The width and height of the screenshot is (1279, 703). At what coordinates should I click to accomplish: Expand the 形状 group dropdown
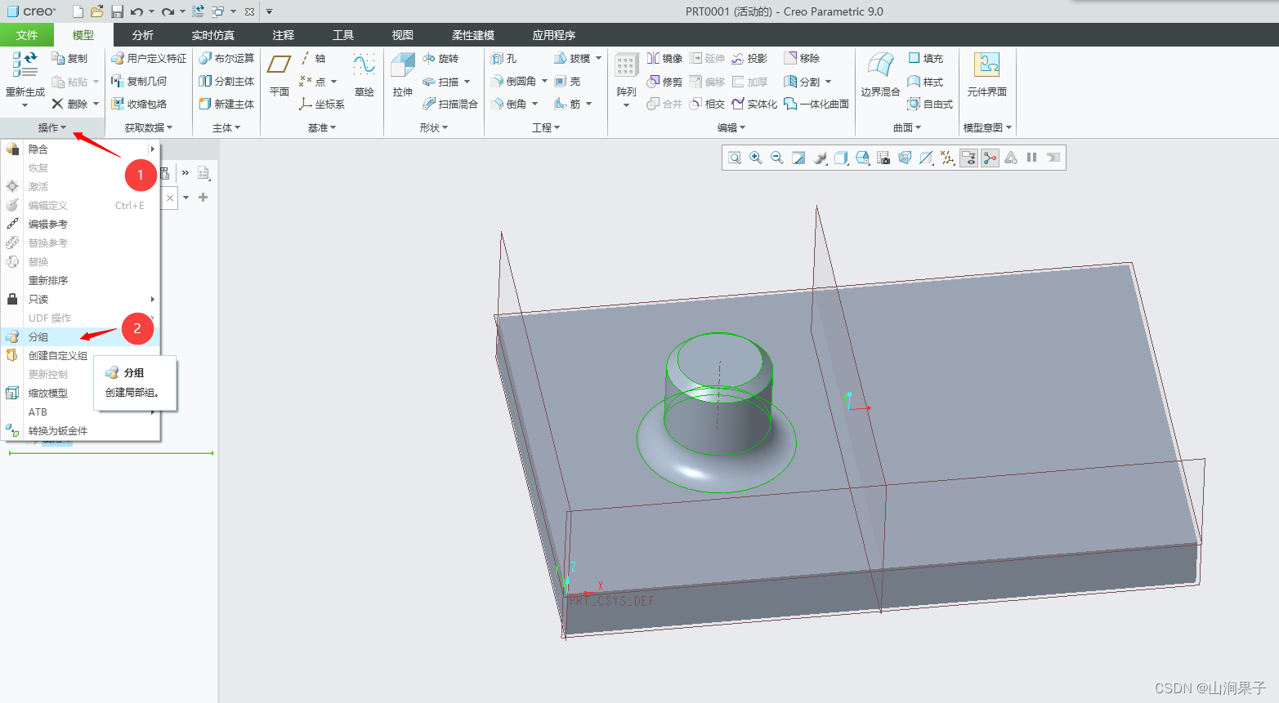(434, 128)
